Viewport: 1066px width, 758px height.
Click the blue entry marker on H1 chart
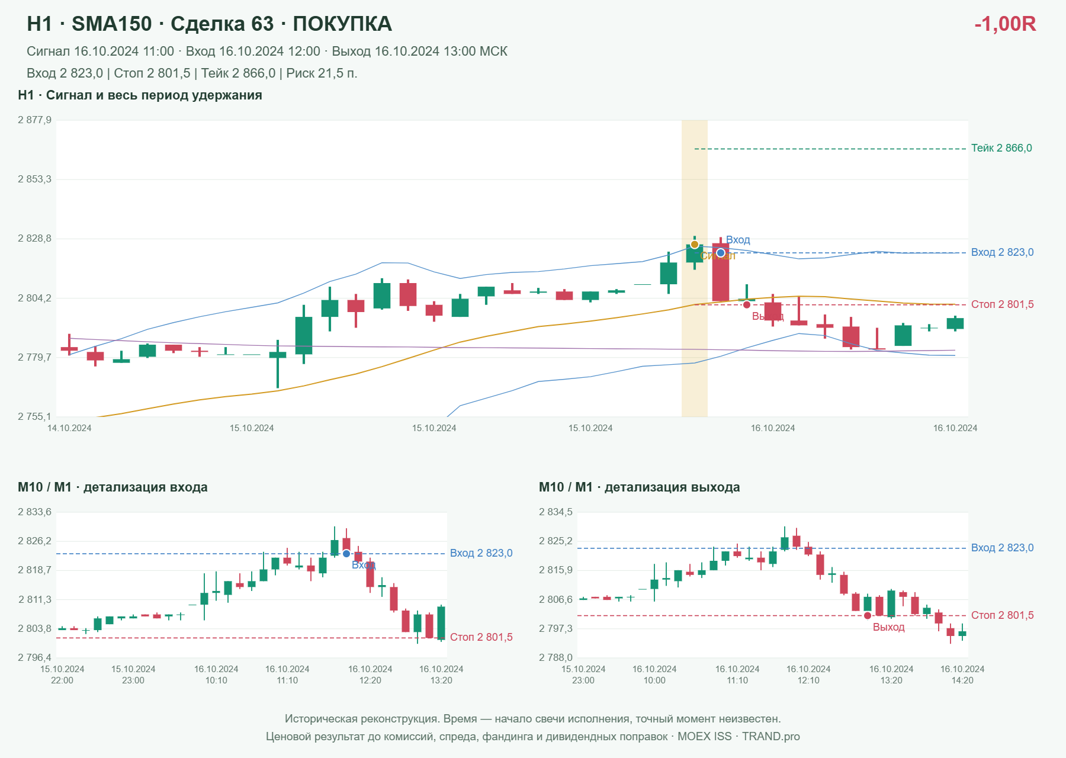click(x=721, y=253)
